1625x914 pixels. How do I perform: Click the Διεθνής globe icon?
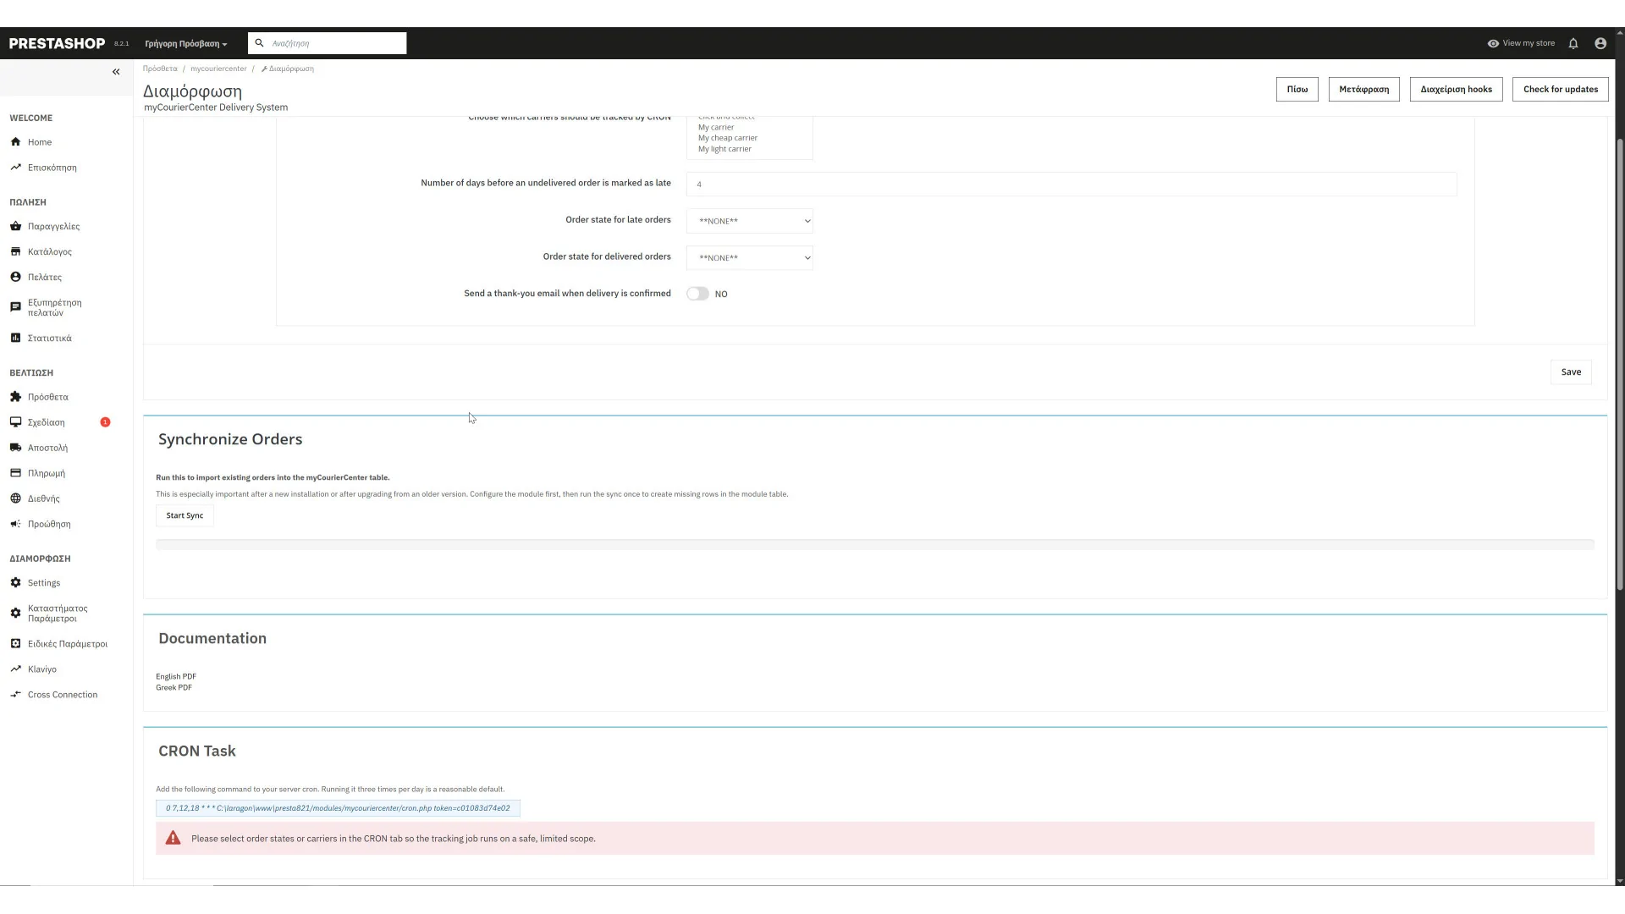(x=15, y=498)
